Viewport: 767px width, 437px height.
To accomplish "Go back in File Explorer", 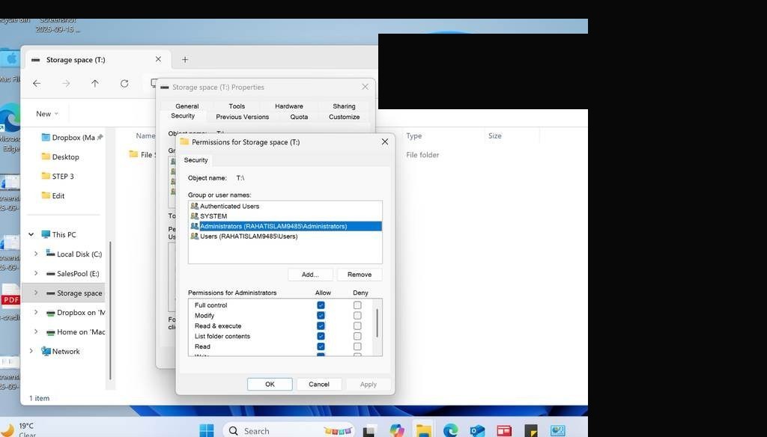I will pyautogui.click(x=37, y=84).
